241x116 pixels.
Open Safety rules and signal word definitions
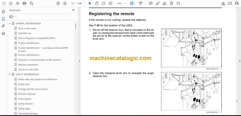point(38,79)
